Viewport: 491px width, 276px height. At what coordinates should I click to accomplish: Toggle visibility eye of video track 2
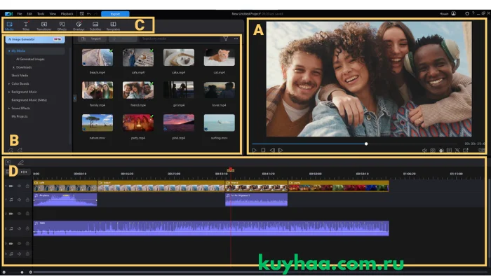19,214
